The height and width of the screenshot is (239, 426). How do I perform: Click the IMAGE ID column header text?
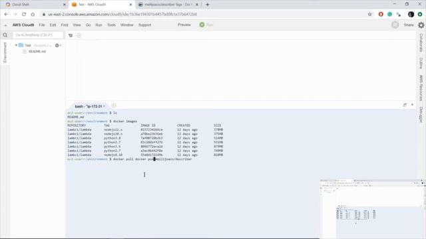tap(148, 125)
